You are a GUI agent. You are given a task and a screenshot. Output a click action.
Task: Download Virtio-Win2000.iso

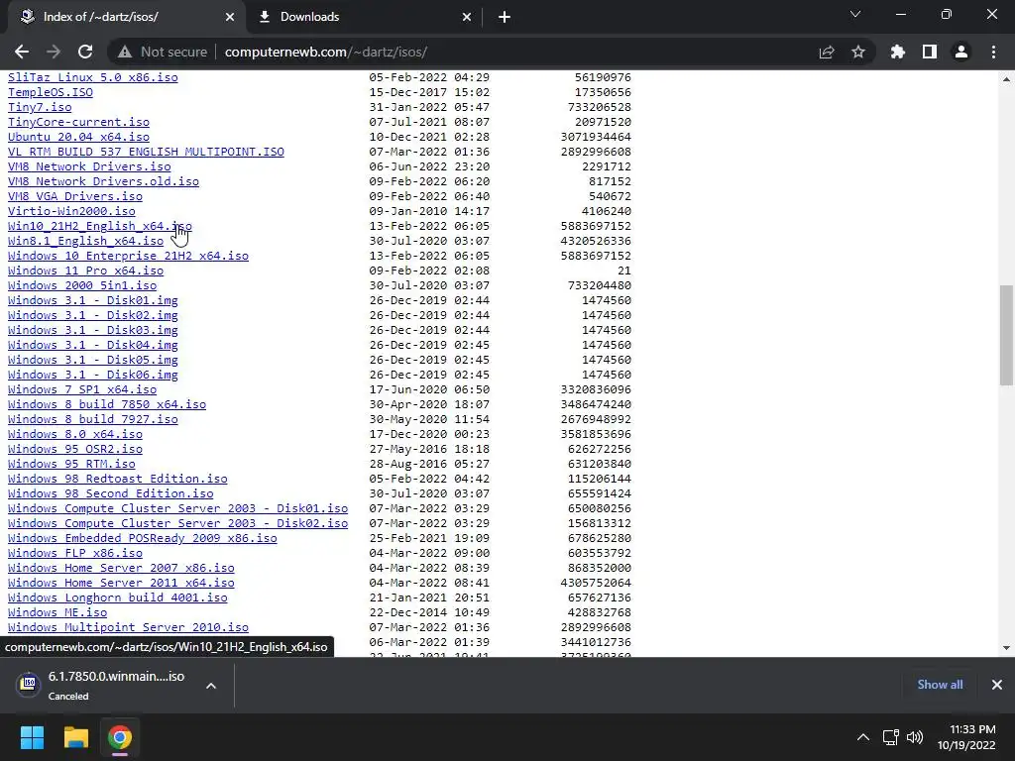point(71,211)
